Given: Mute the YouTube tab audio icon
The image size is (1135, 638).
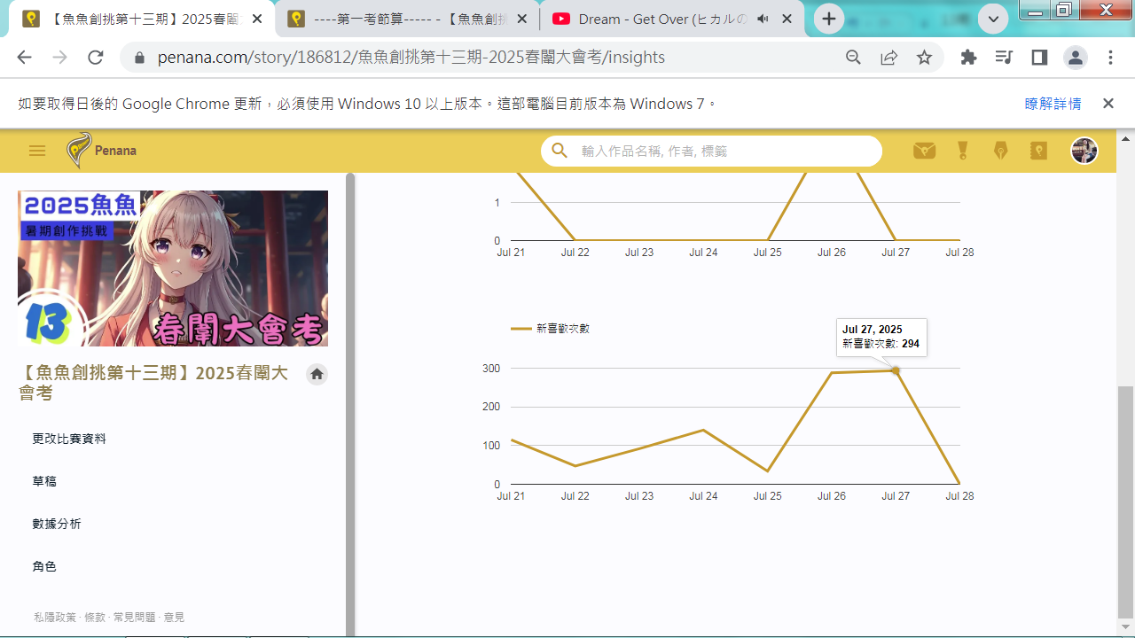Looking at the screenshot, I should pyautogui.click(x=762, y=19).
